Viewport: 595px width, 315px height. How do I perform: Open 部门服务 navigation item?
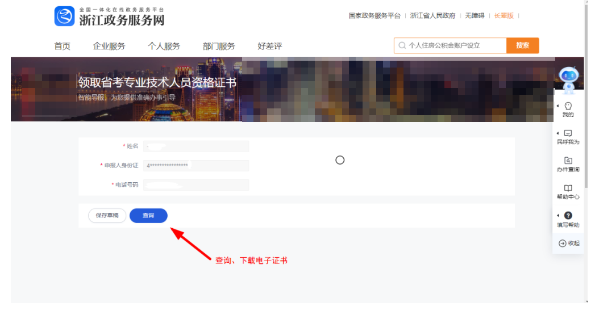(x=218, y=47)
